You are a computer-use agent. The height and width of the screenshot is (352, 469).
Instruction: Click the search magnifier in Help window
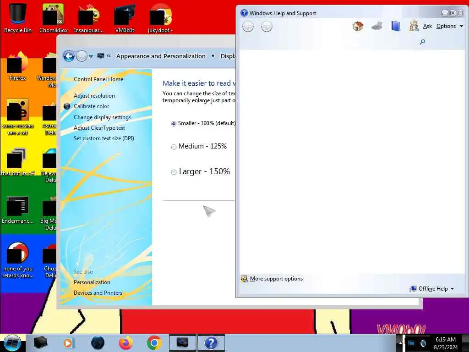pos(422,42)
